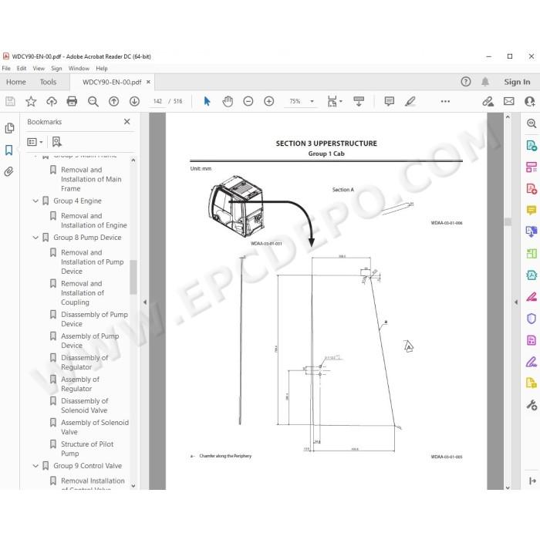Open the zoom level dropdown
Screen dimensions: 540x540
[x=312, y=101]
